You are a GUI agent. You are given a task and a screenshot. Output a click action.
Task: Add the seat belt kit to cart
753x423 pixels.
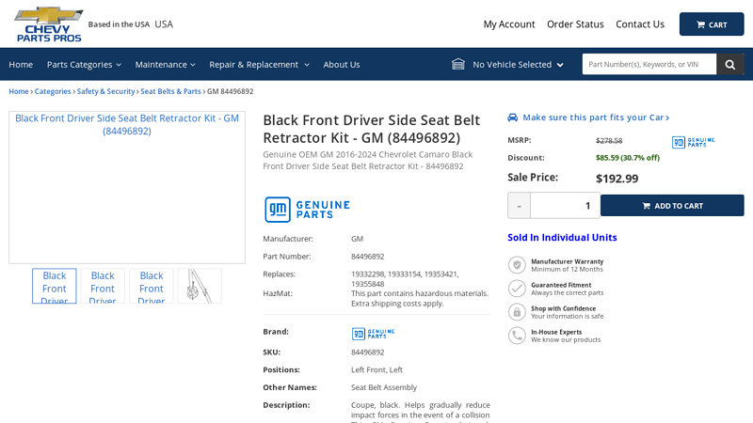[672, 205]
